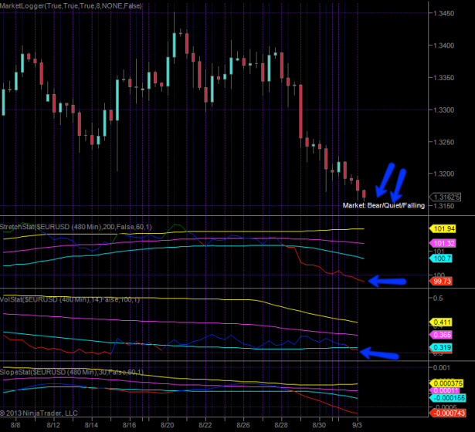This screenshot has width=475, height=432.
Task: Open the StretchStat indicator label
Action: click(70, 228)
